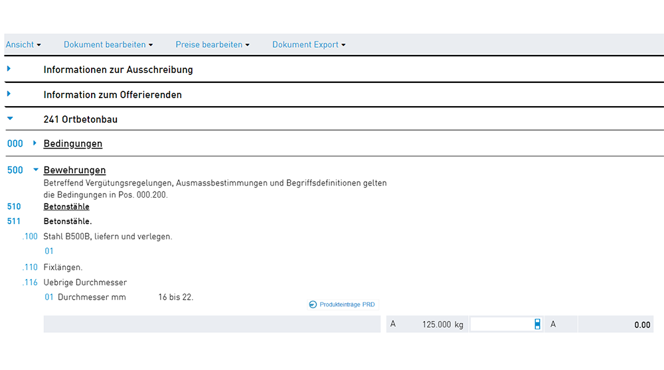Select sub-position .116
Image resolution: width=664 pixels, height=370 pixels.
pos(30,282)
